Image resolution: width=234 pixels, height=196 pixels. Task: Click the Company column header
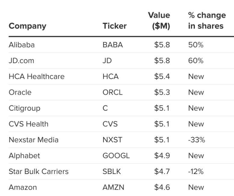click(27, 26)
